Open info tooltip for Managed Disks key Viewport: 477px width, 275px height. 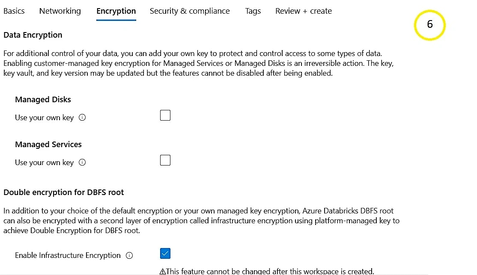83,118
